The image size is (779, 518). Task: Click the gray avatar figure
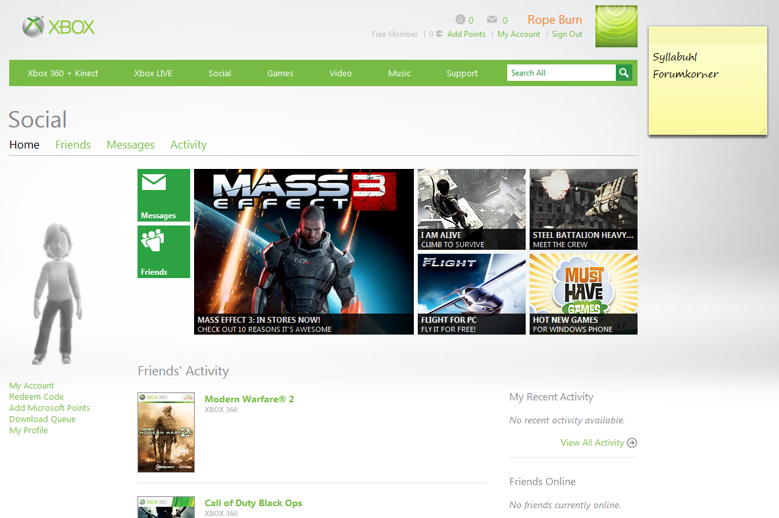[x=58, y=293]
